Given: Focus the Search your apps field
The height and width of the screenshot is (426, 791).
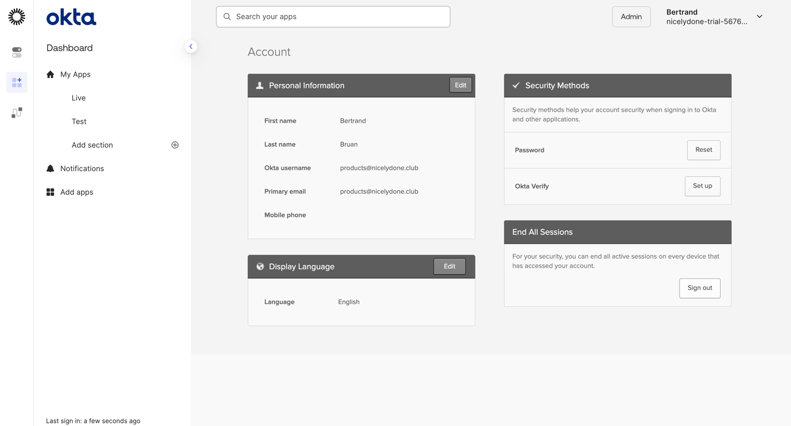Looking at the screenshot, I should [333, 17].
